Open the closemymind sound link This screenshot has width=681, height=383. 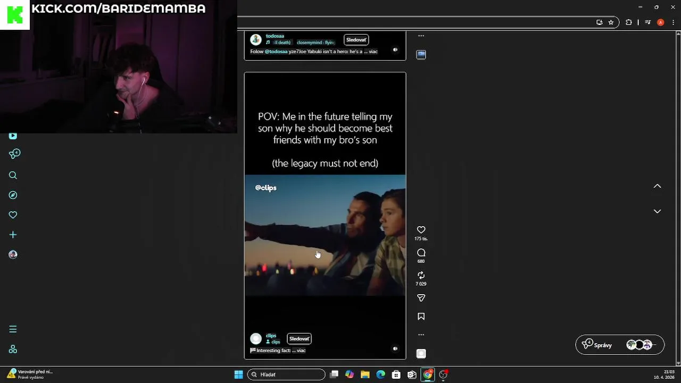click(315, 43)
